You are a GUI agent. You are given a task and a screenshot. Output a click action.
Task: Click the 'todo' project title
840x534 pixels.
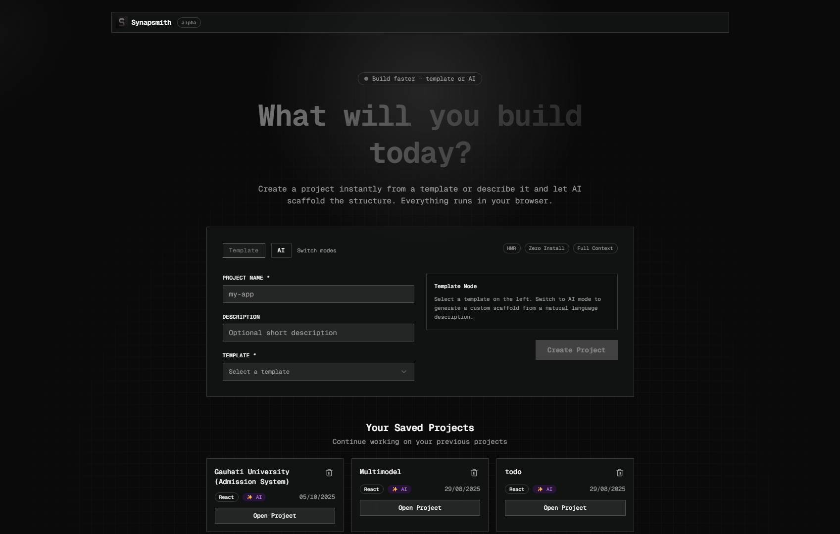[513, 472]
